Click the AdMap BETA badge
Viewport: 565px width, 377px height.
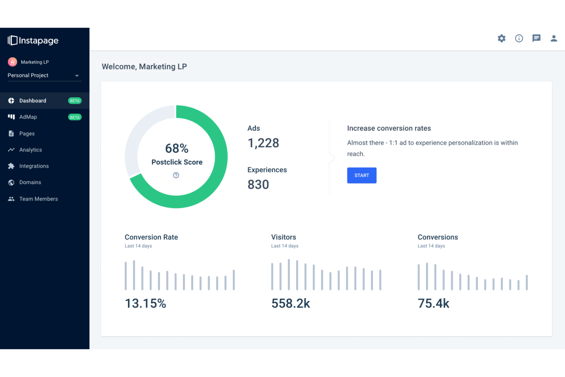click(x=75, y=117)
